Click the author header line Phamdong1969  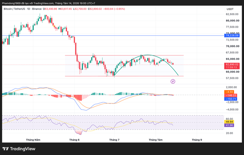(x=48, y=3)
